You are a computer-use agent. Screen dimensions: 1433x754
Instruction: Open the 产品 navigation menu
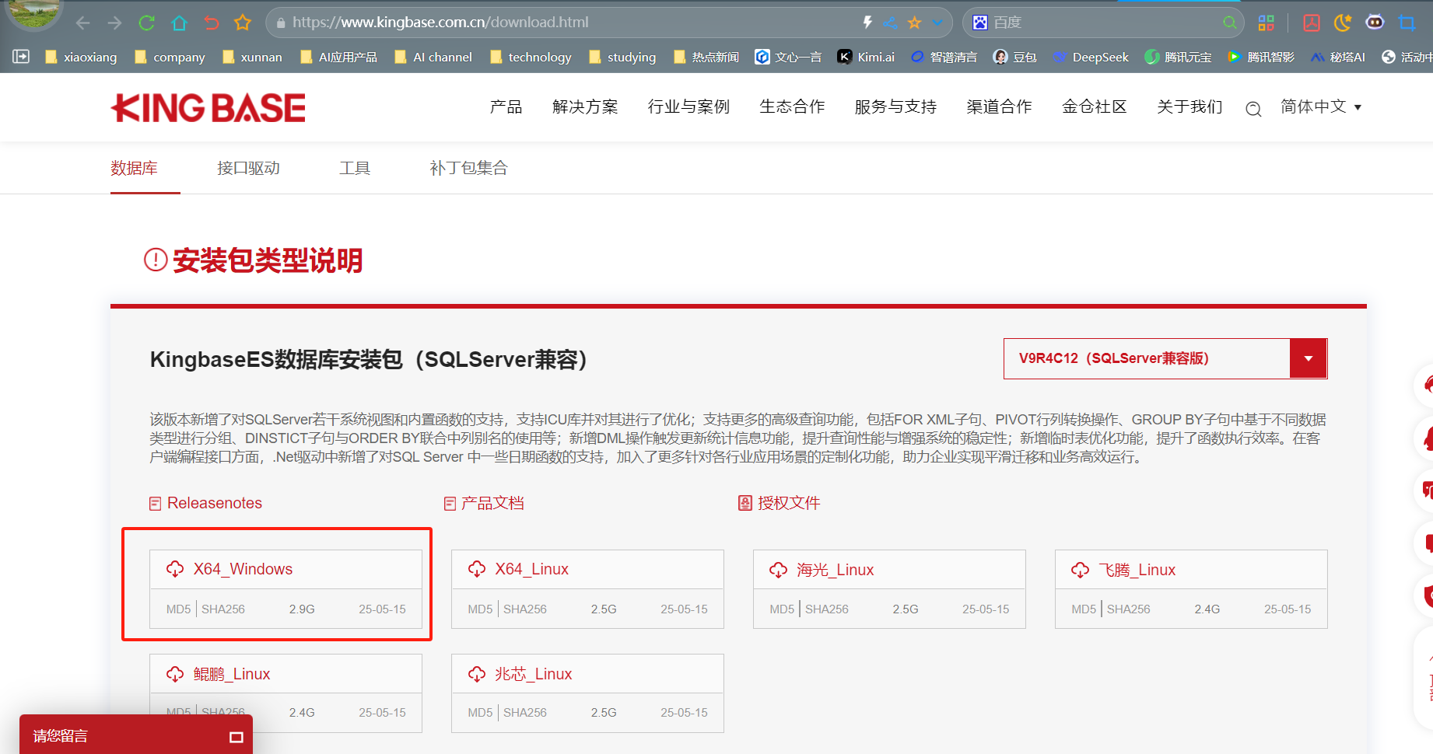[x=506, y=106]
